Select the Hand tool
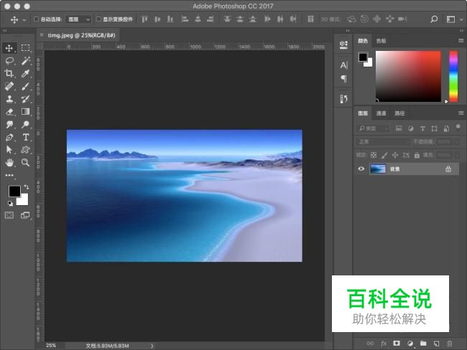The height and width of the screenshot is (350, 467). pos(9,162)
